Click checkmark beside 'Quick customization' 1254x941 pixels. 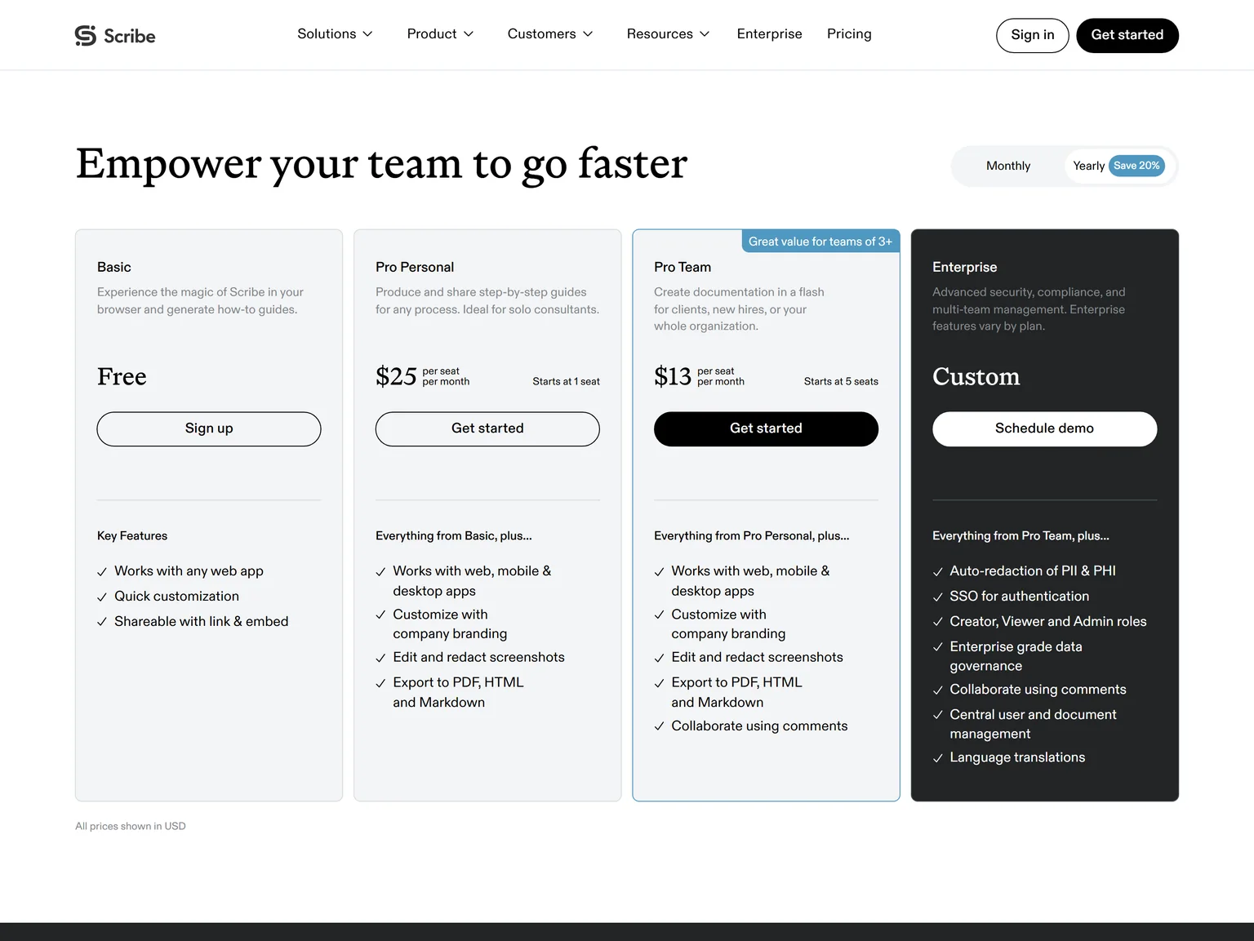pos(102,597)
